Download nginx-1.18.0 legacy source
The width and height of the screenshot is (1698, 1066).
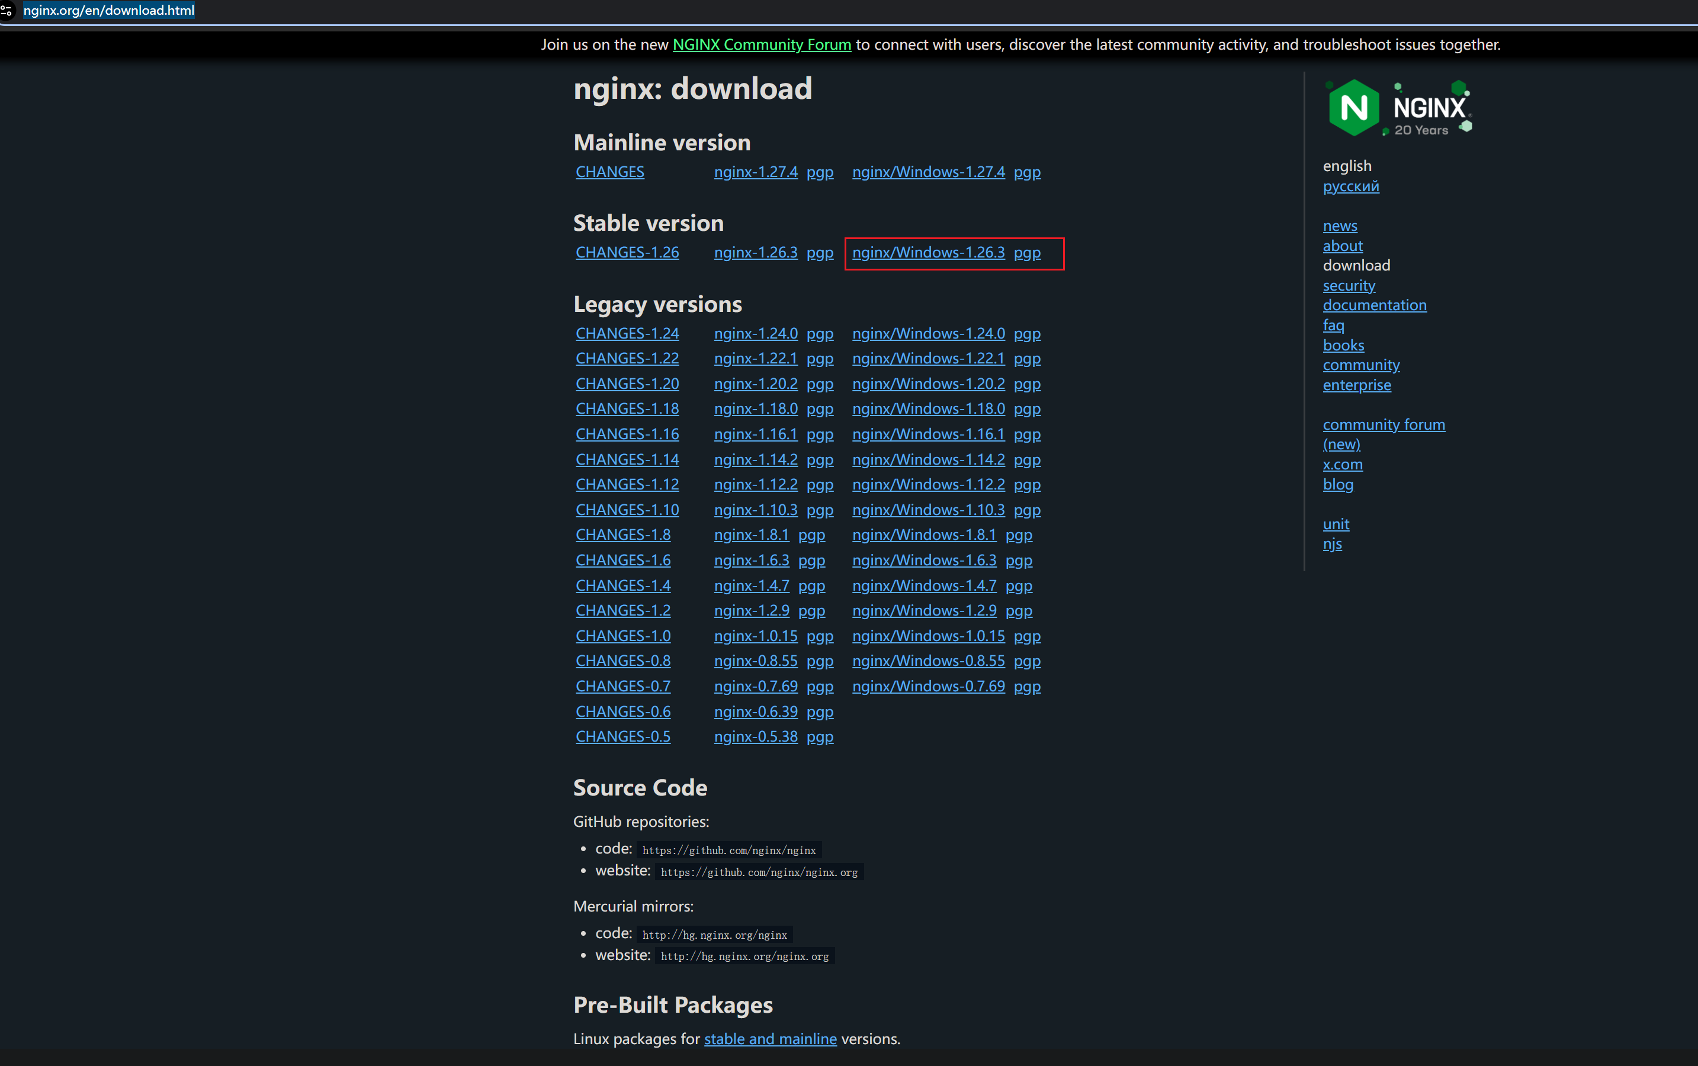coord(755,408)
